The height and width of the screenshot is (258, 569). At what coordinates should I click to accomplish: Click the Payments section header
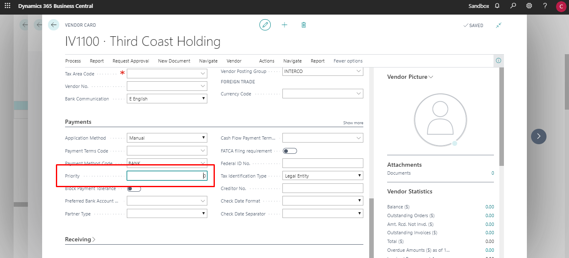78,122
